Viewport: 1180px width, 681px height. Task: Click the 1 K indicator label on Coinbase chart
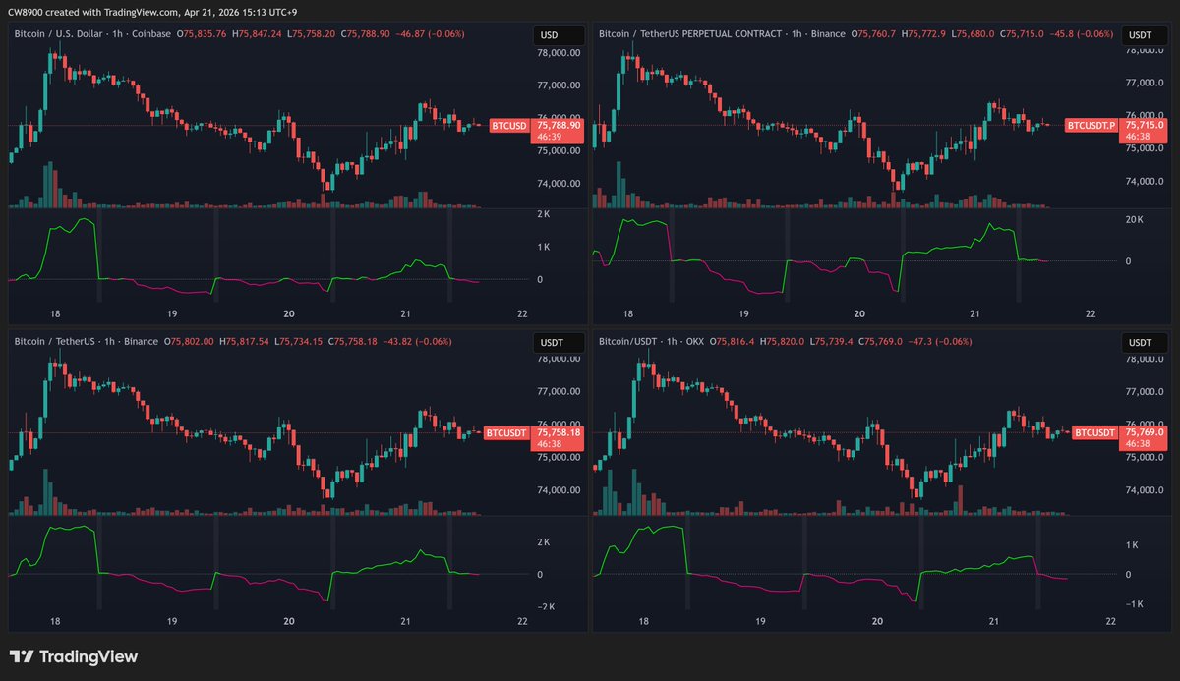tap(544, 246)
